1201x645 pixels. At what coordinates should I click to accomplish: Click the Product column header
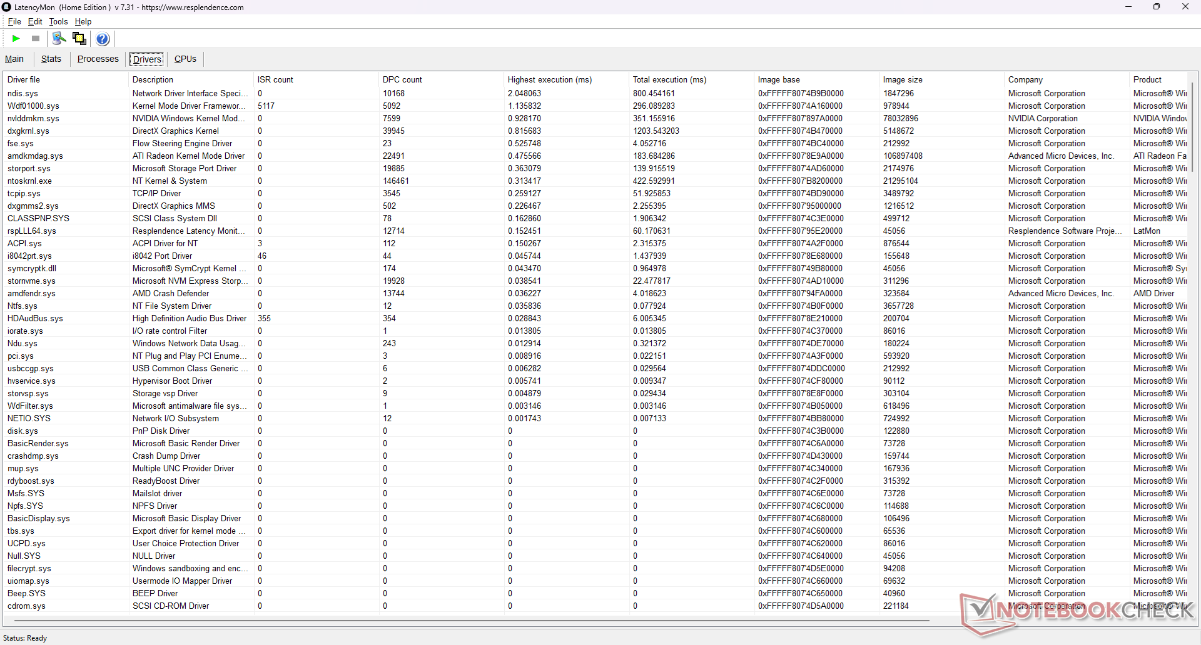(x=1158, y=79)
